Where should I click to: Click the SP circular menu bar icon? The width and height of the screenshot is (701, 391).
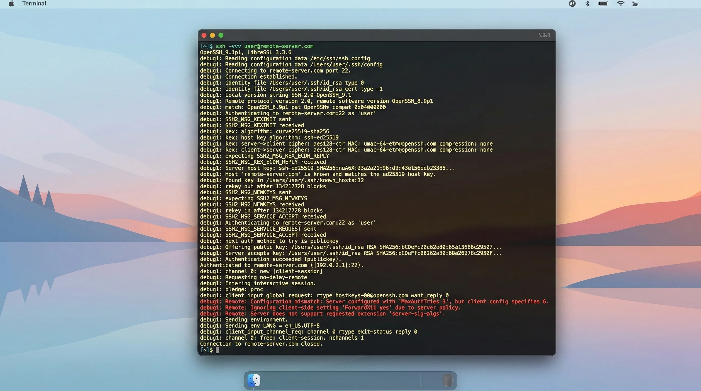(572, 4)
